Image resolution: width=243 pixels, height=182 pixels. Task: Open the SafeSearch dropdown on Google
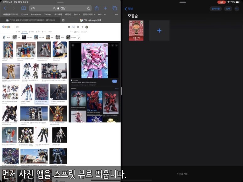pos(84,32)
